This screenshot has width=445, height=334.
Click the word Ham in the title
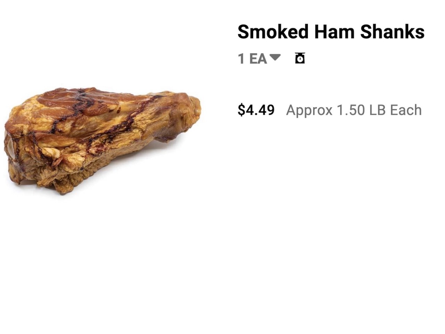pyautogui.click(x=334, y=32)
